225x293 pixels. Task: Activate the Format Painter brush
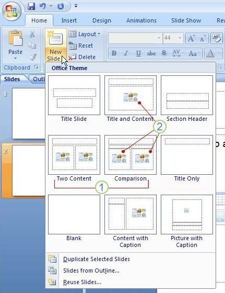(x=32, y=57)
